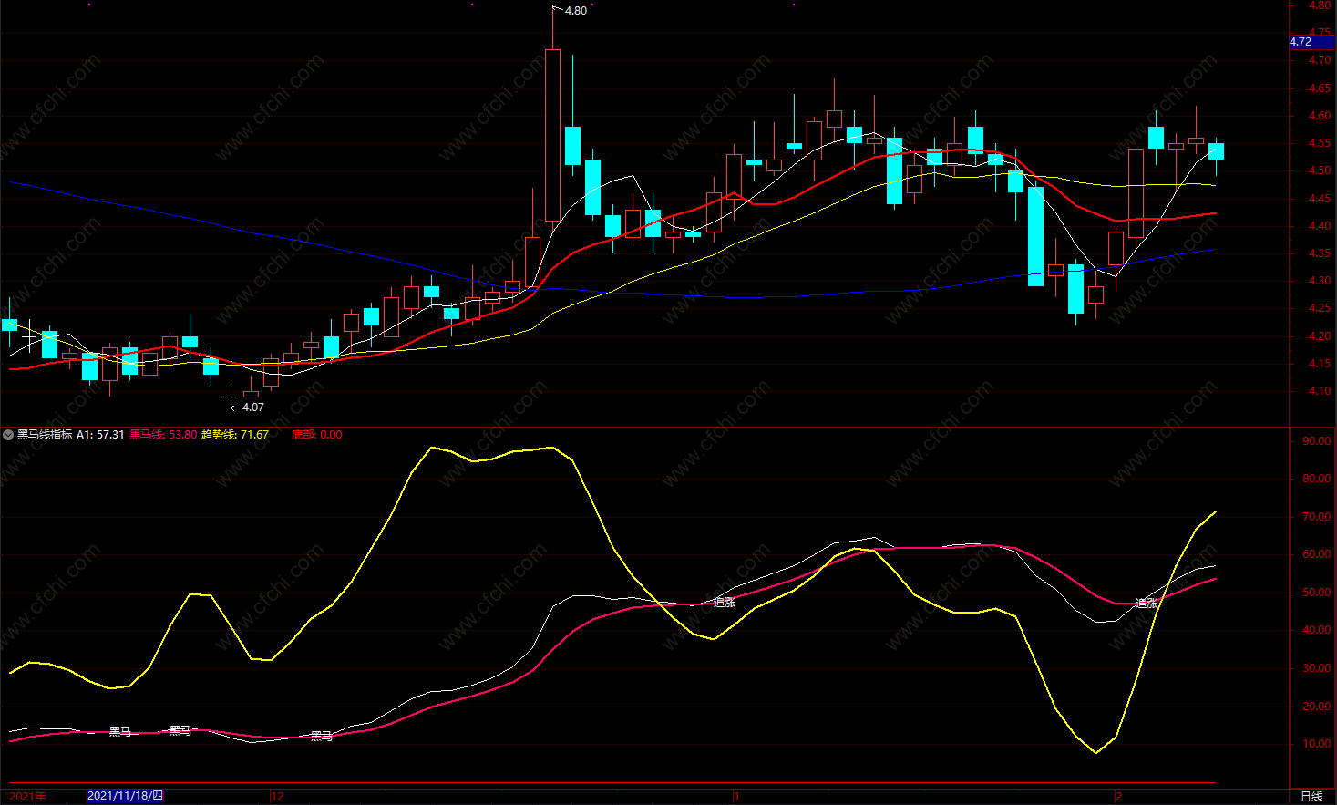Click the 90.00 indicator axis label

point(1317,441)
